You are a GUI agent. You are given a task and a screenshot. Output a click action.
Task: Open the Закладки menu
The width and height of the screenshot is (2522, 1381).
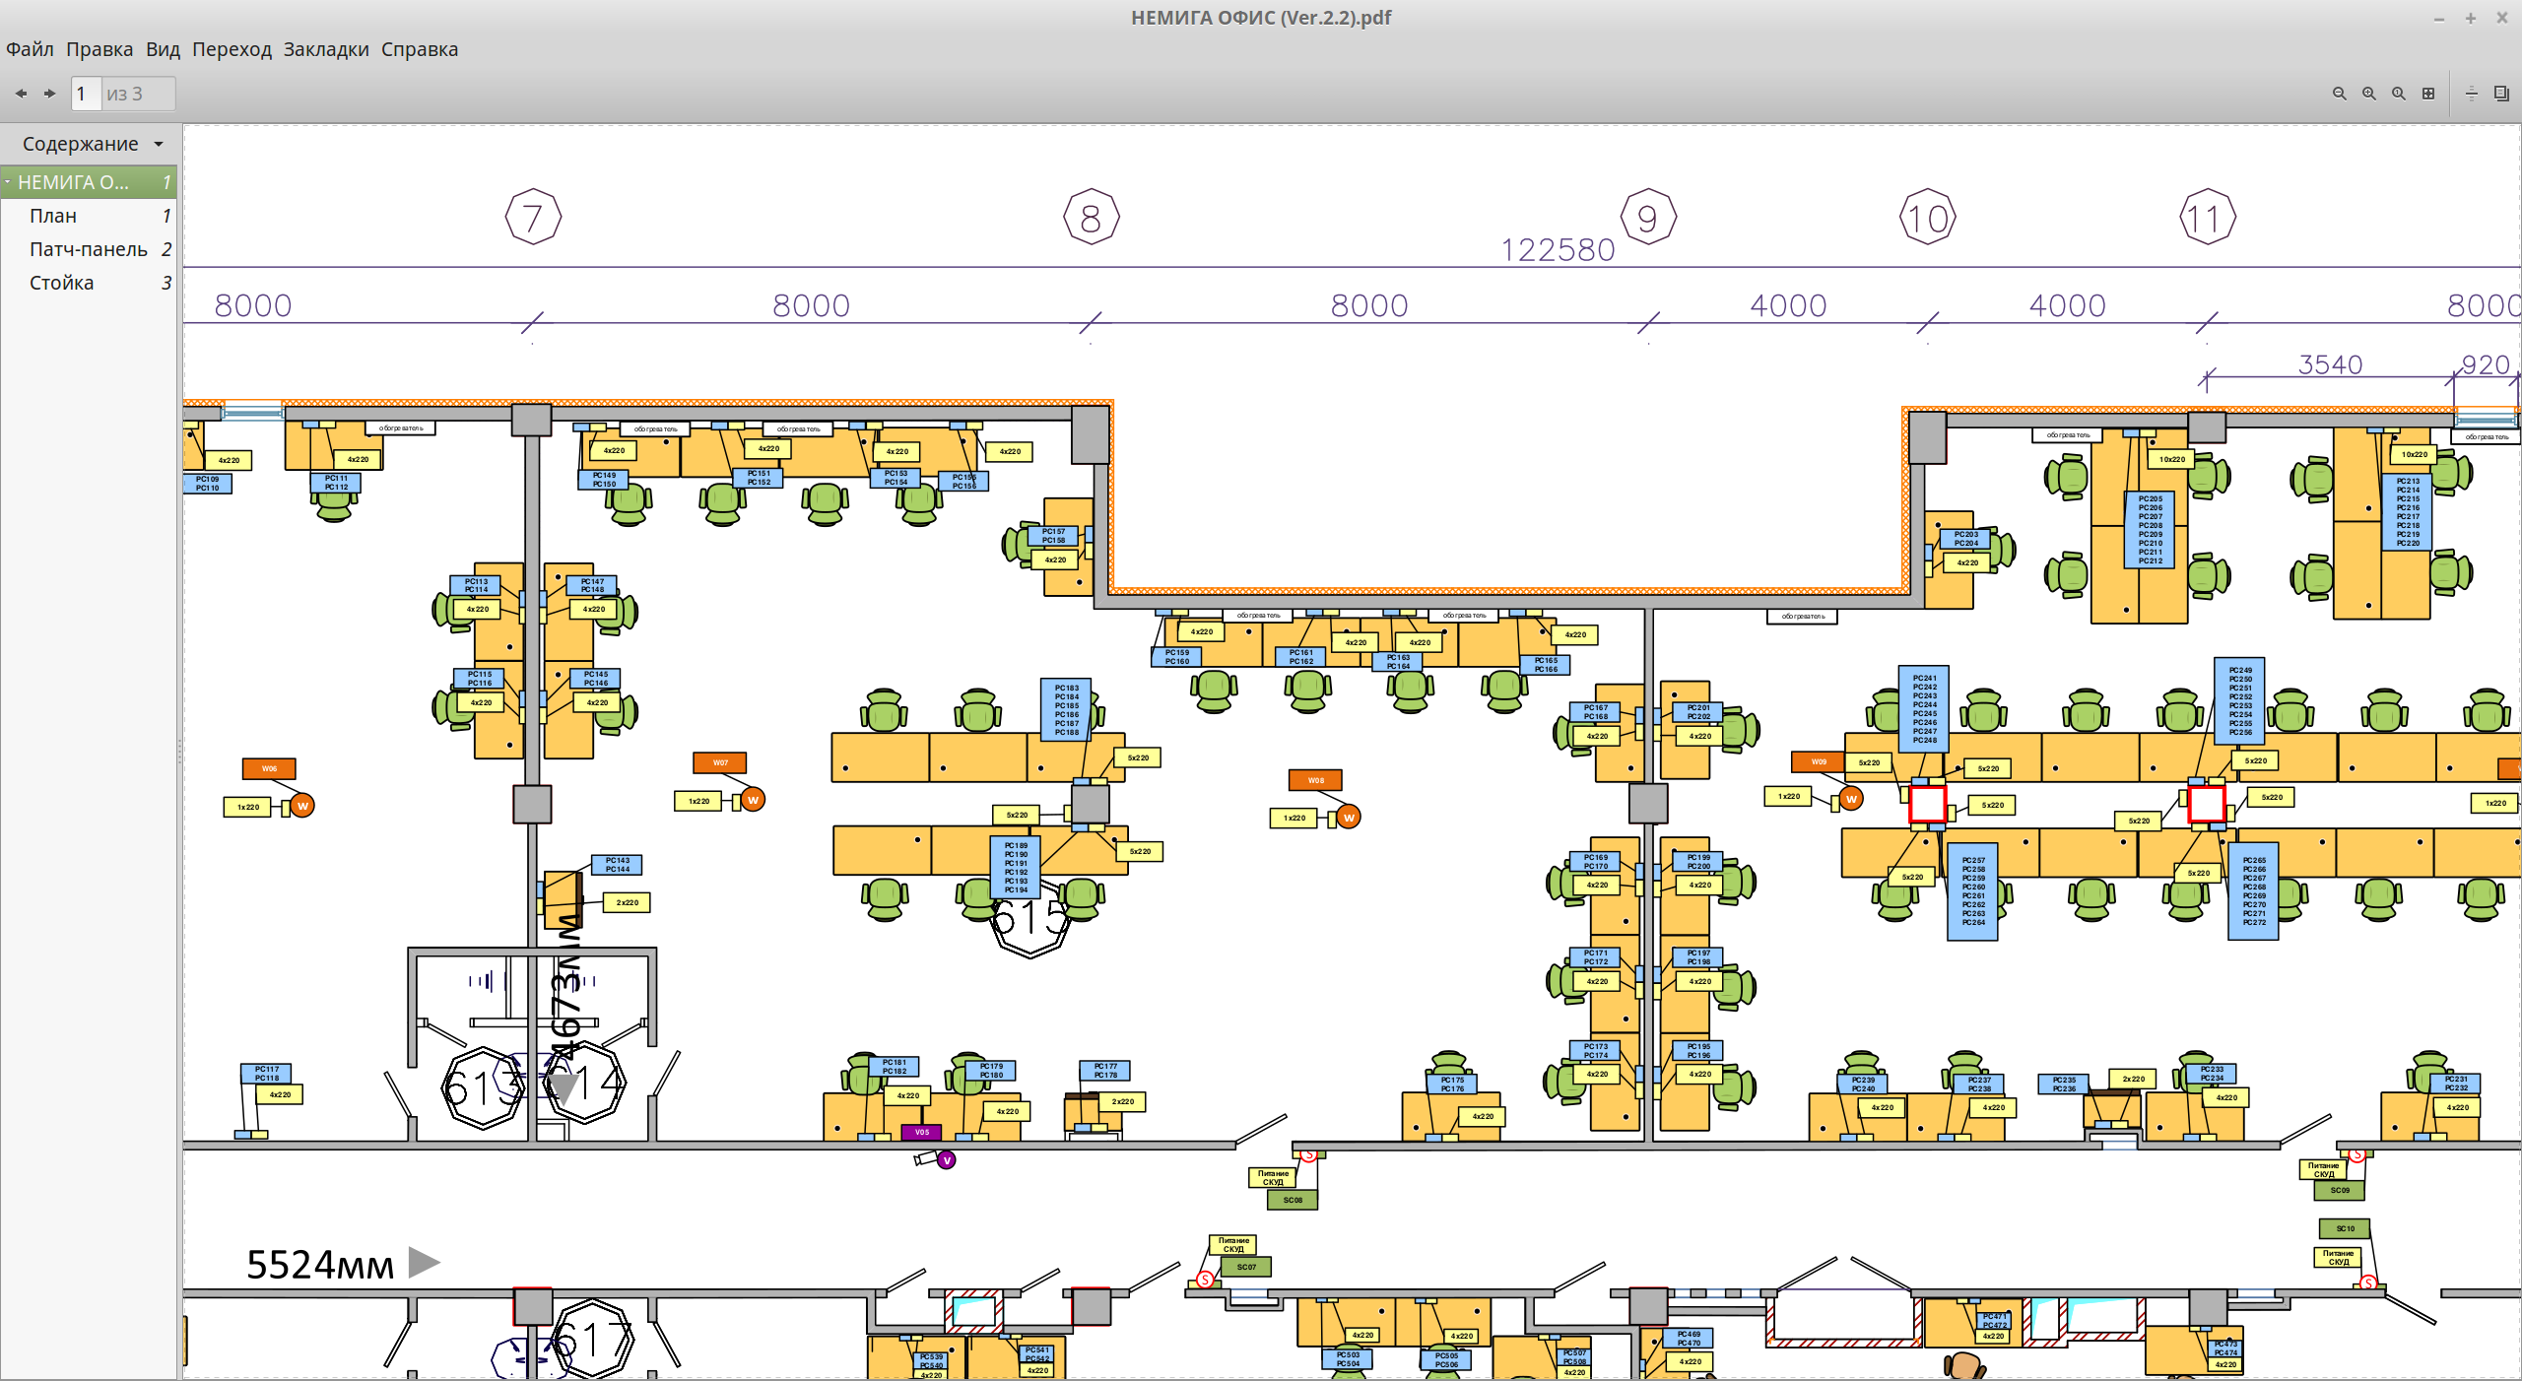point(326,49)
